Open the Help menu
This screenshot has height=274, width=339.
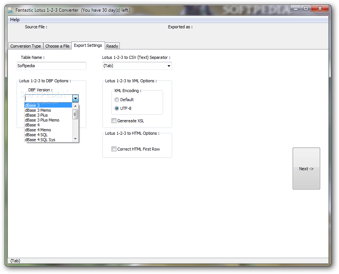15,20
